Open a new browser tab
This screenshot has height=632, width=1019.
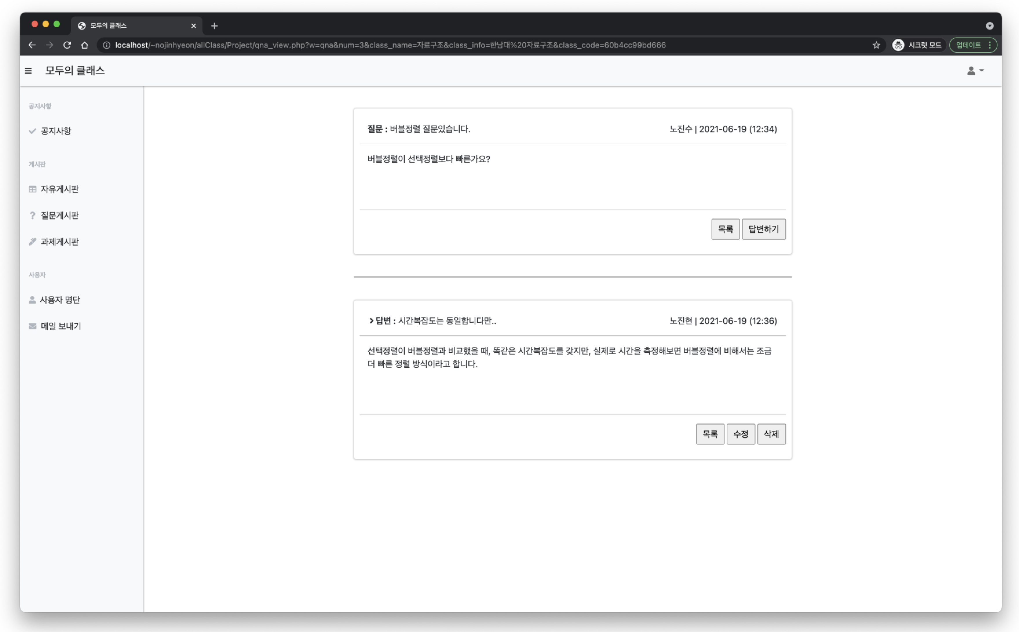point(214,26)
